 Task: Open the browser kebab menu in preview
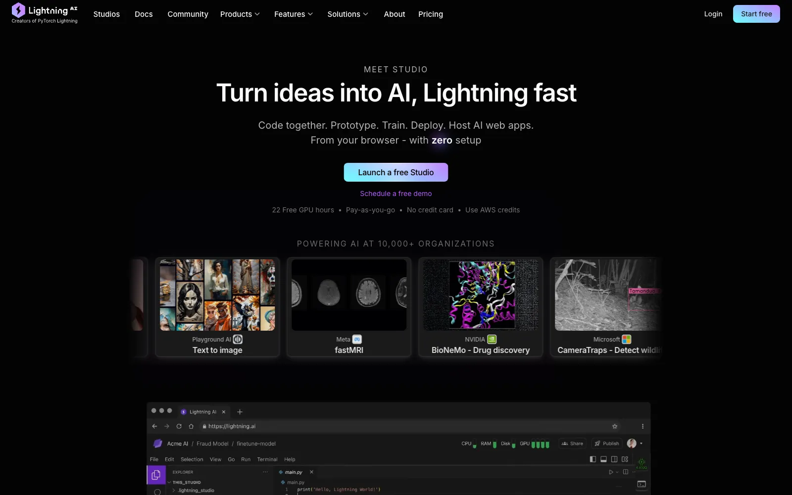643,426
